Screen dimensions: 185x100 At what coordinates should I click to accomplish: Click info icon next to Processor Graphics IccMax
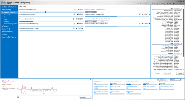[x=73, y=19]
